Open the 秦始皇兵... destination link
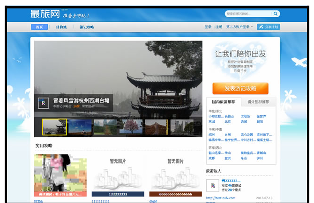The width and height of the screenshot is (314, 203). tap(248, 153)
